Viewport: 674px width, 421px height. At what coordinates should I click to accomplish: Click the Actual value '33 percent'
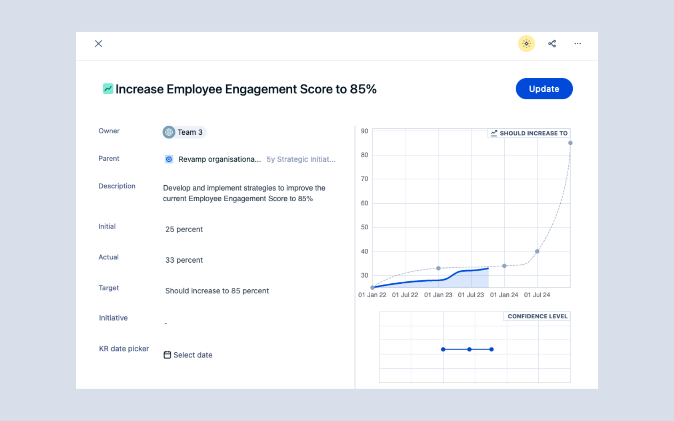click(184, 260)
